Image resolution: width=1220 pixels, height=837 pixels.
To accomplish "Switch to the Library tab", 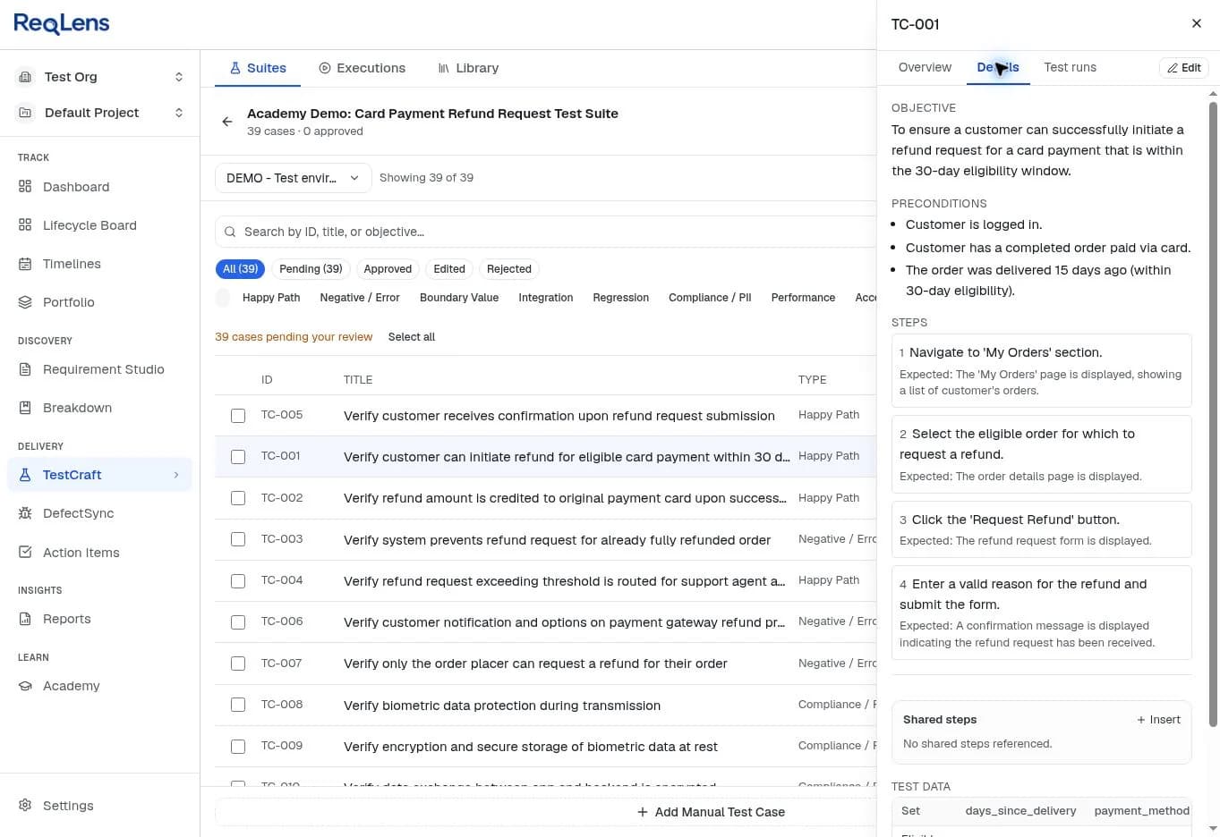I will (x=468, y=68).
